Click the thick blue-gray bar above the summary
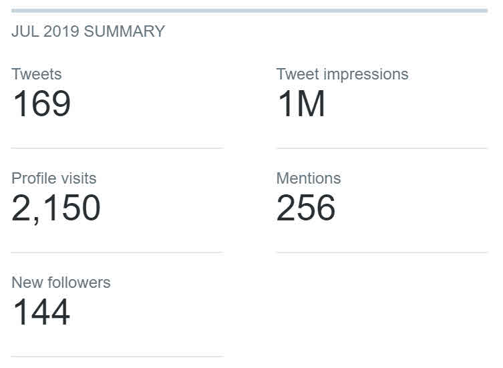 (249, 11)
